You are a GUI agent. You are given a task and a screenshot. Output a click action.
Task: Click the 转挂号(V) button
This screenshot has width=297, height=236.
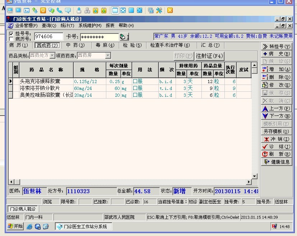pyautogui.click(x=277, y=46)
